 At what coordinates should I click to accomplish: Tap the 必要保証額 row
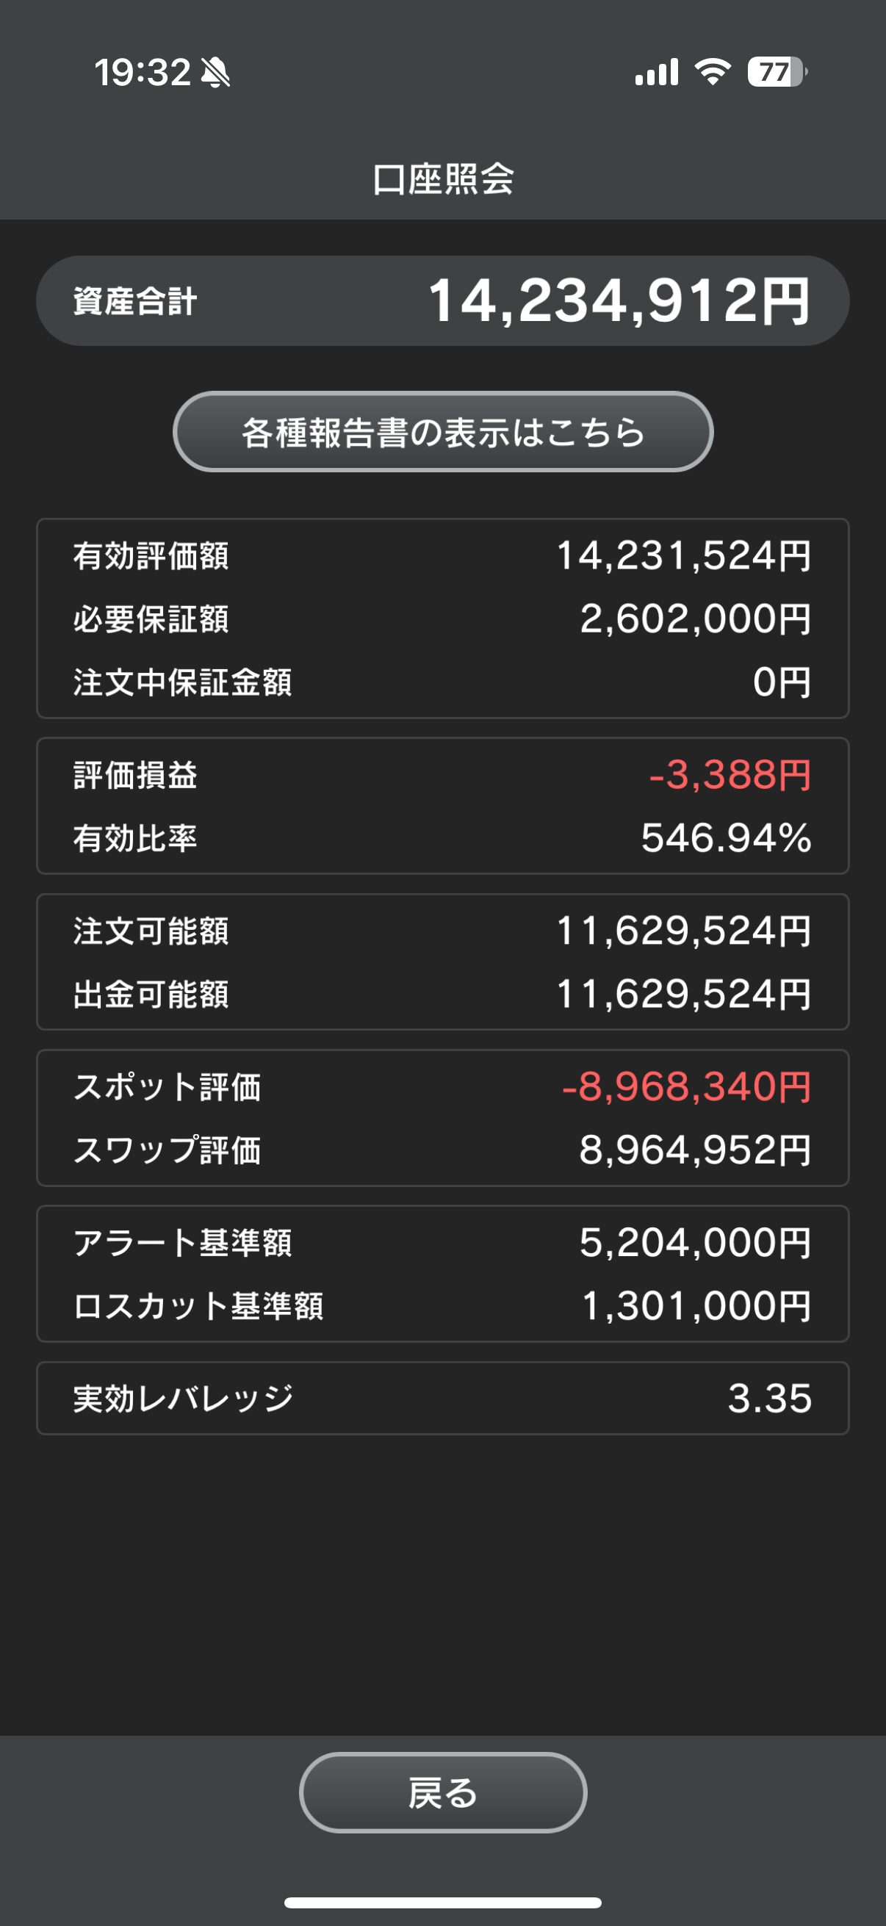click(x=442, y=619)
